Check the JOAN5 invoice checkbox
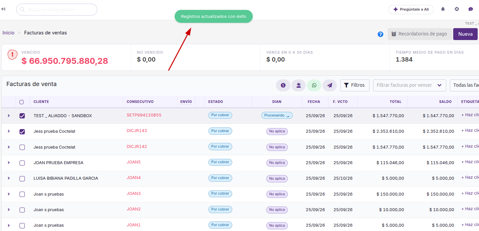The width and height of the screenshot is (479, 231). click(22, 163)
